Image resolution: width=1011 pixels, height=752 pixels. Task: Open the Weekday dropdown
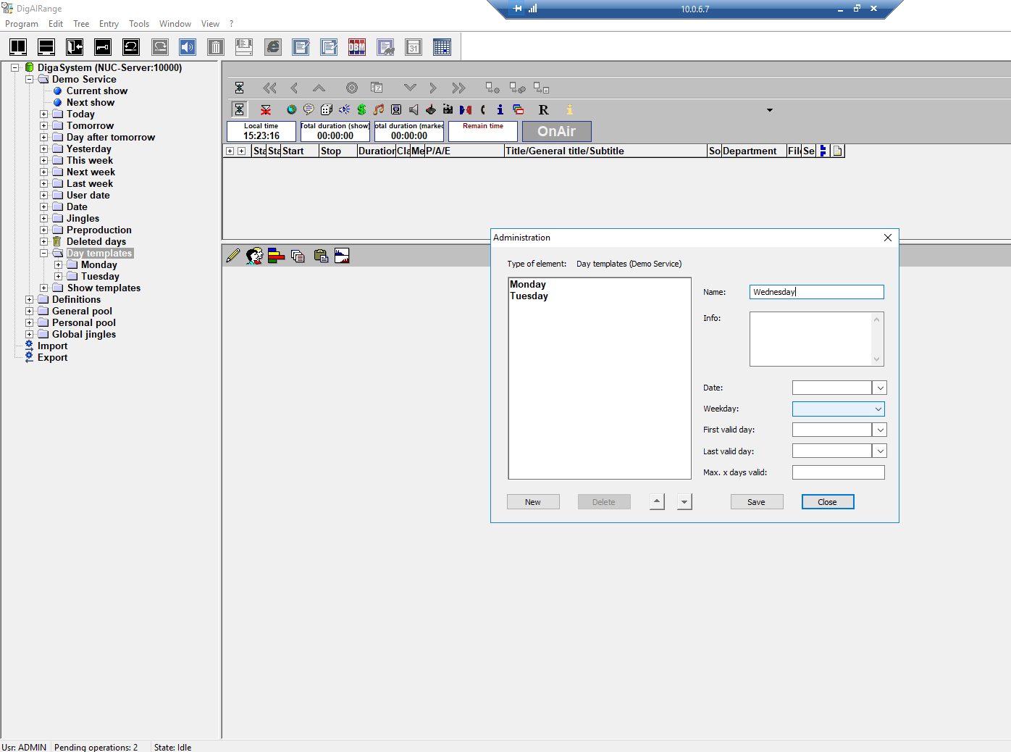(878, 409)
